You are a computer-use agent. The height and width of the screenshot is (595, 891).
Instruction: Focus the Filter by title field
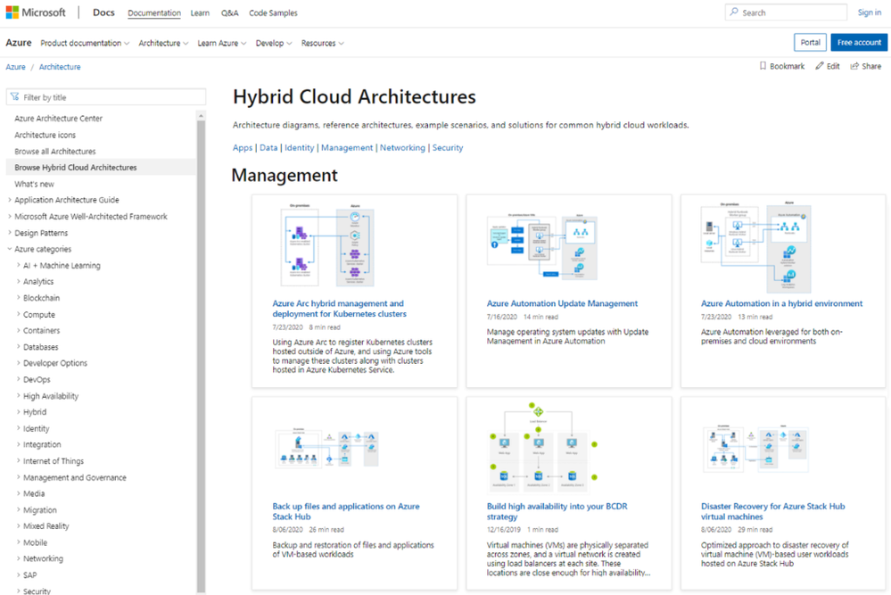[x=106, y=97]
